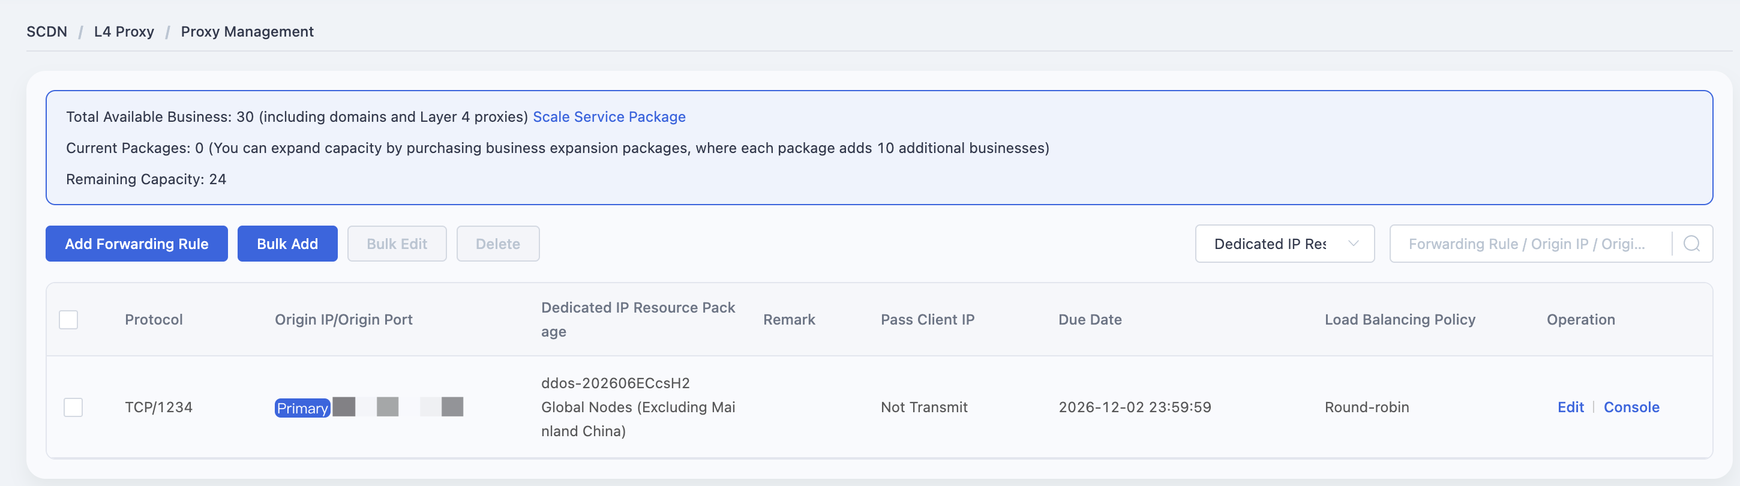The width and height of the screenshot is (1740, 486).
Task: Open the Dedicated IP Resource dropdown
Action: pyautogui.click(x=1284, y=244)
